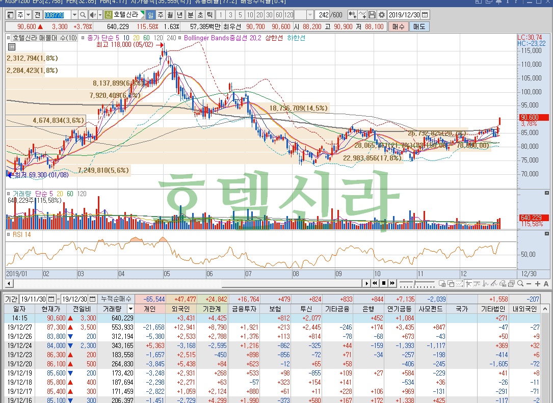
Task: Toggle the side panel icon left of 주
Action: pos(10,15)
